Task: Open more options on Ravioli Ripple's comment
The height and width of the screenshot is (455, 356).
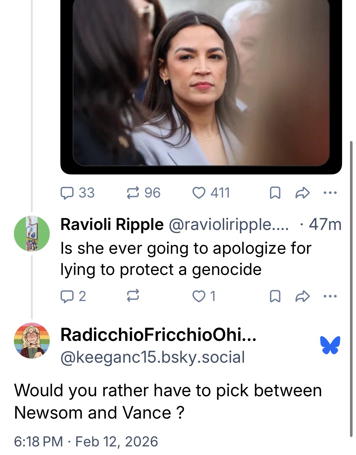Action: click(x=330, y=296)
